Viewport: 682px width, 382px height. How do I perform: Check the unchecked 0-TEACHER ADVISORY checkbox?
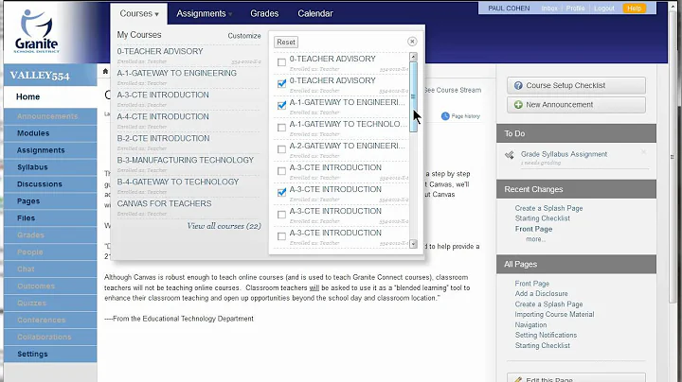click(x=281, y=62)
